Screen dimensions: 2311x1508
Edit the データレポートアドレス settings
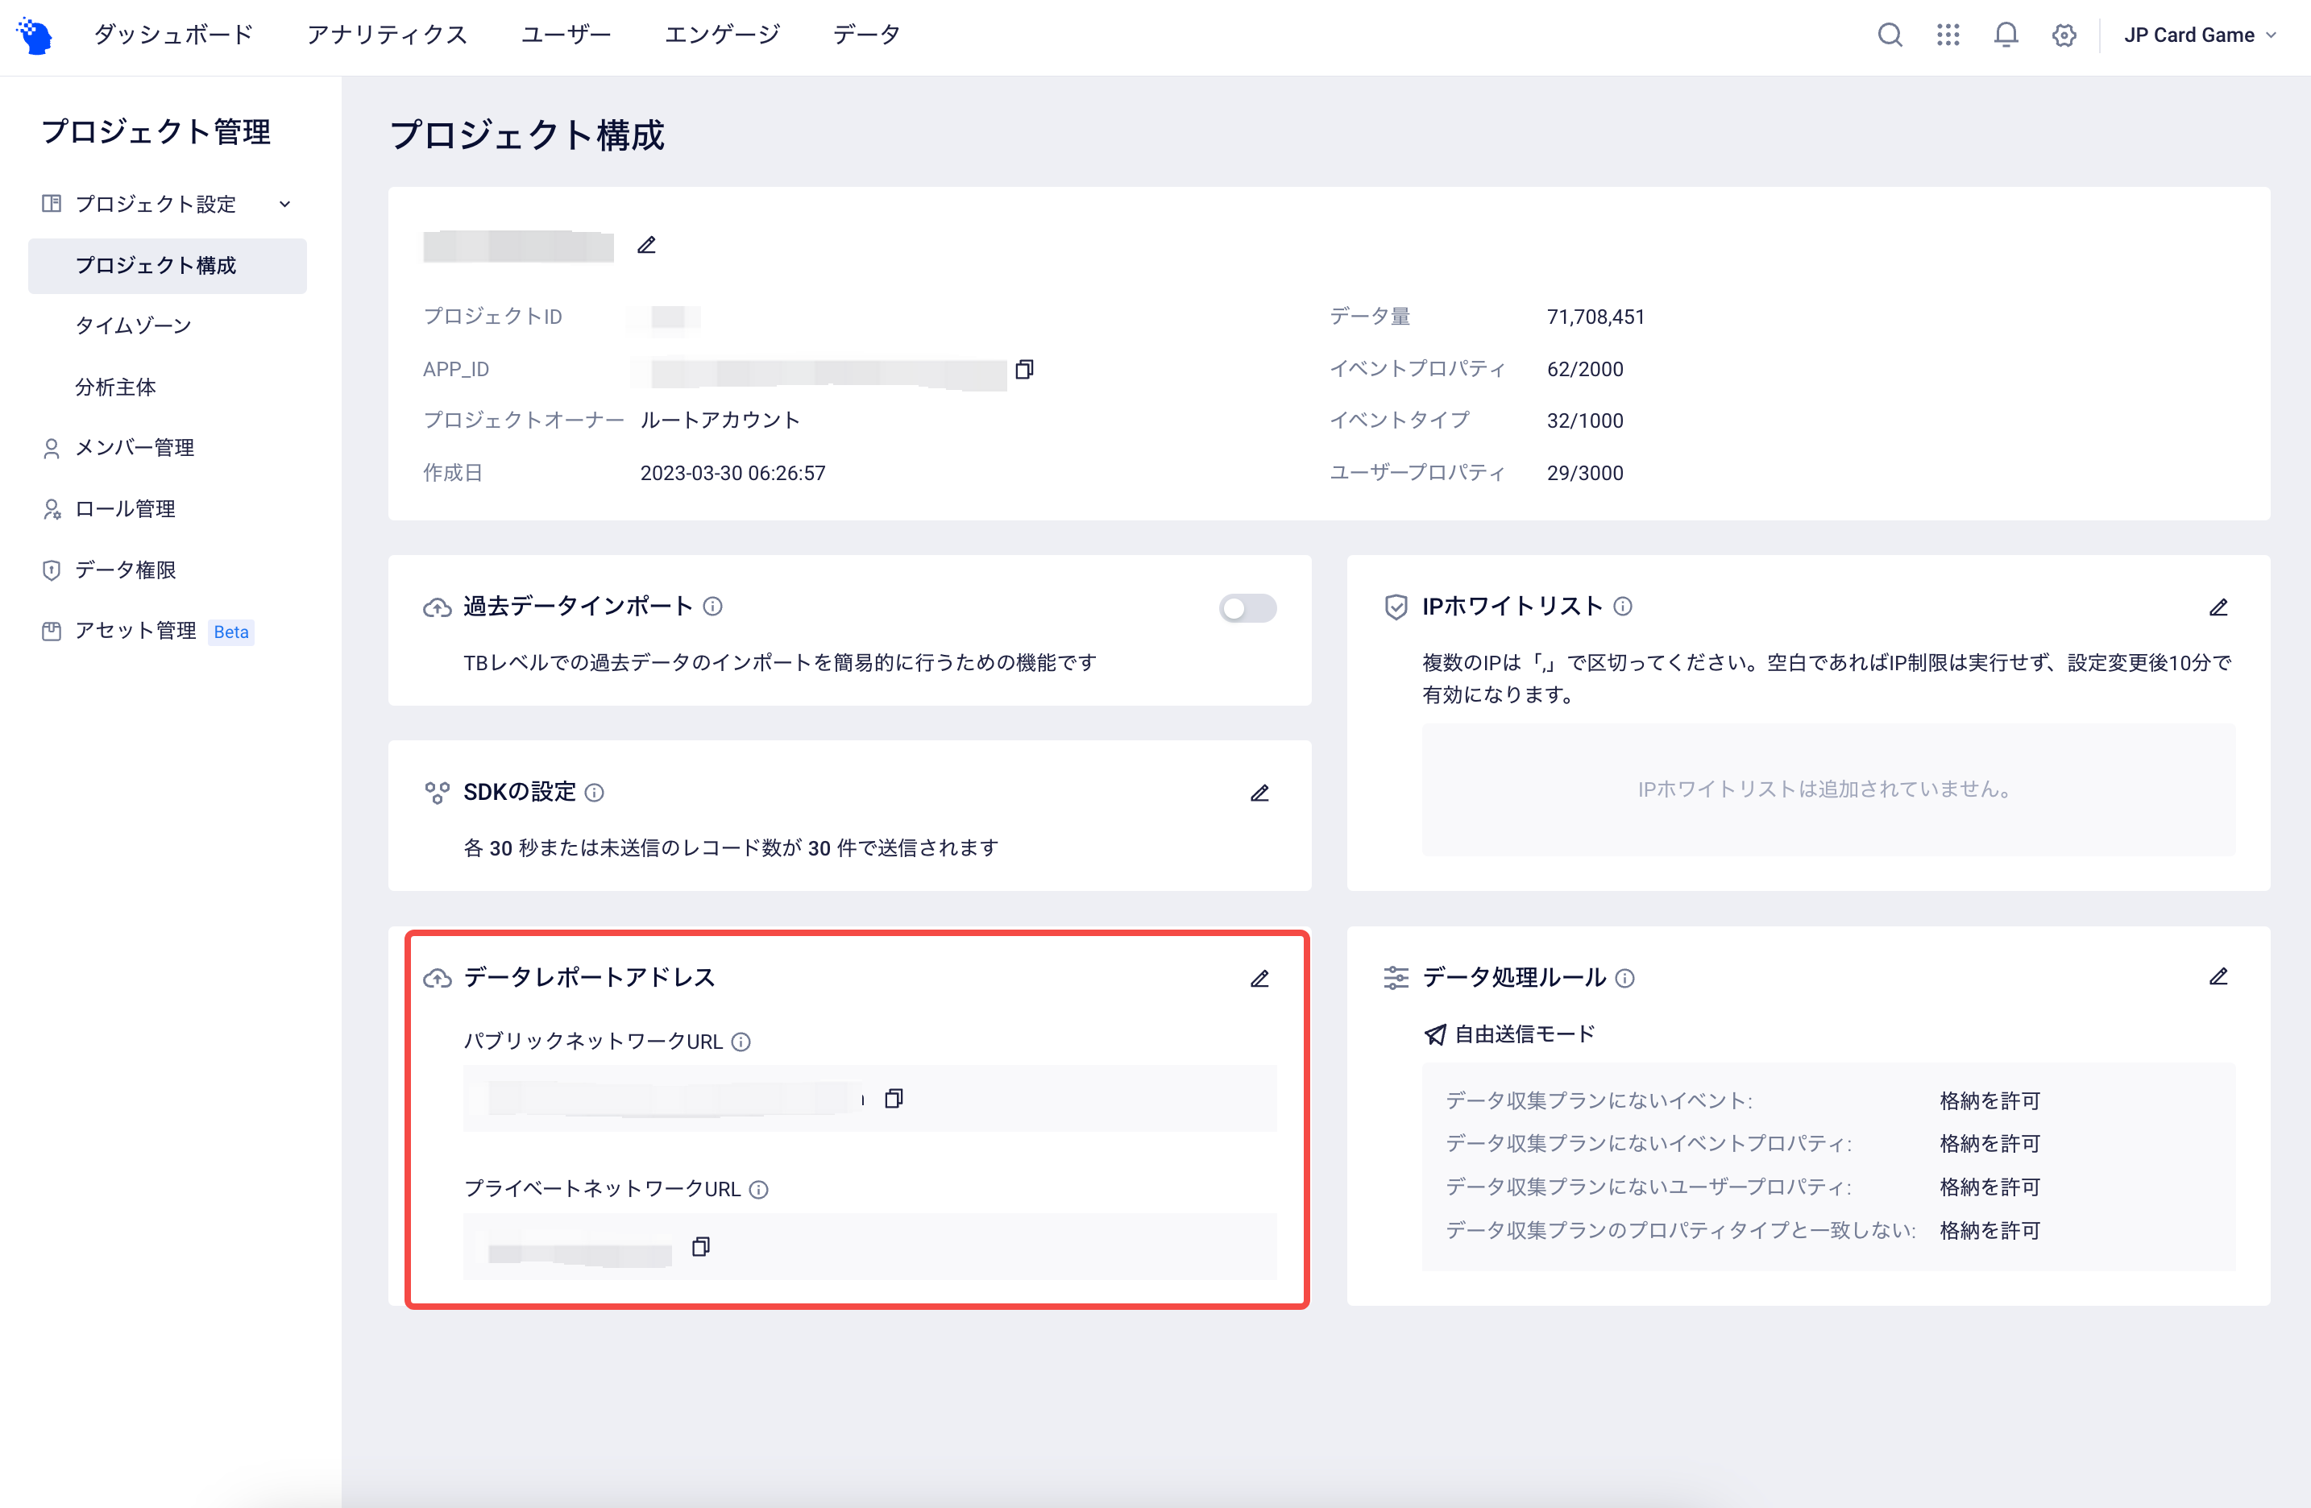pos(1259,979)
